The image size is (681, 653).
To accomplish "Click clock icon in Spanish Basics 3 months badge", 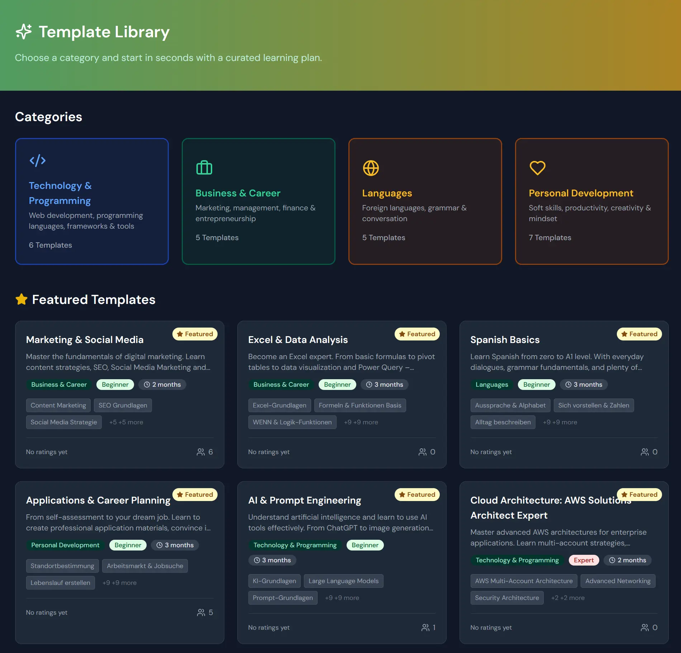I will [568, 385].
